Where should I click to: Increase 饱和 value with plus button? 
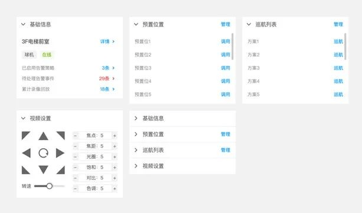point(115,168)
